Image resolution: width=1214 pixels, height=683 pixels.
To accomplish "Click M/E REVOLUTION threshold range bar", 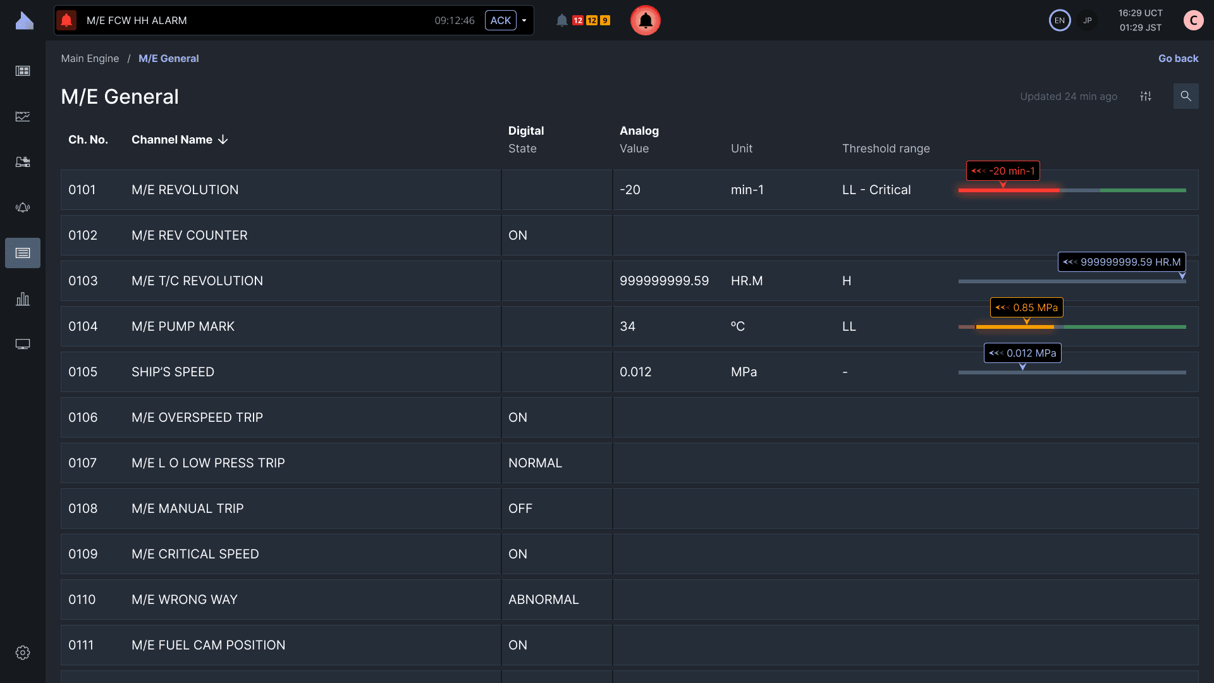I will coord(1072,190).
